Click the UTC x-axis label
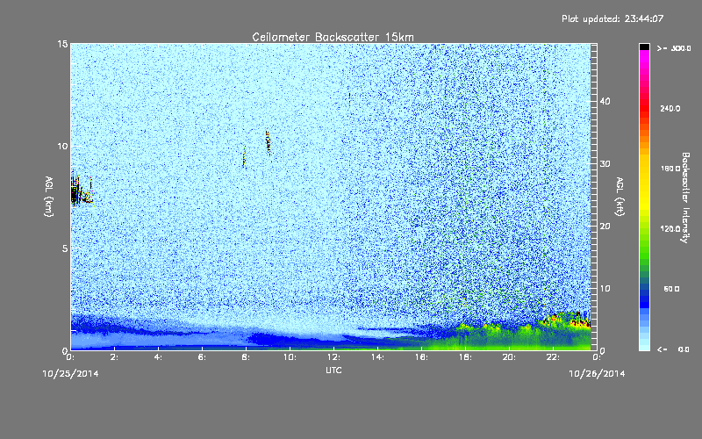The width and height of the screenshot is (702, 439). pos(333,371)
